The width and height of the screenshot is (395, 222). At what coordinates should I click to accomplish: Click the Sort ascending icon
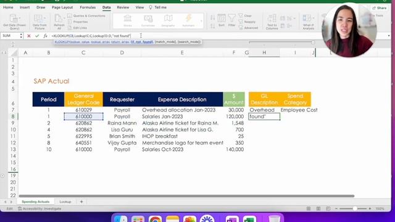(212, 18)
